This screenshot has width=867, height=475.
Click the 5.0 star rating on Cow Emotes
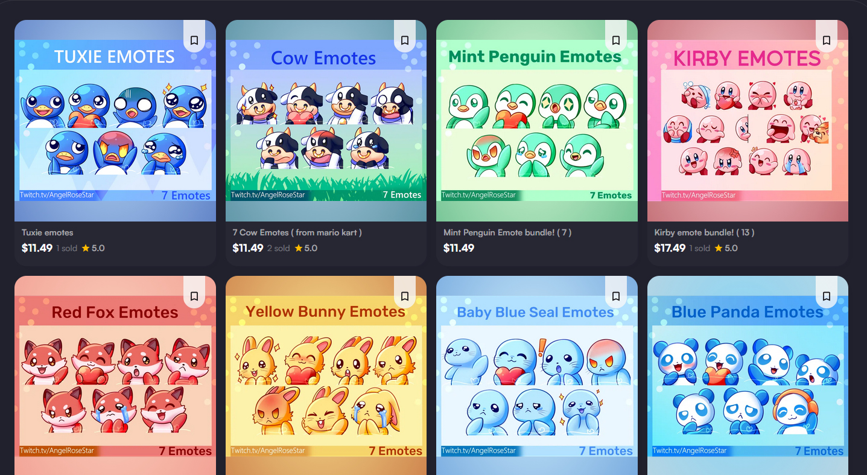[306, 248]
